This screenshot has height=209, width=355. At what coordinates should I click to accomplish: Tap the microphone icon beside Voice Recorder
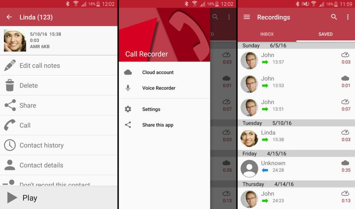pos(128,88)
